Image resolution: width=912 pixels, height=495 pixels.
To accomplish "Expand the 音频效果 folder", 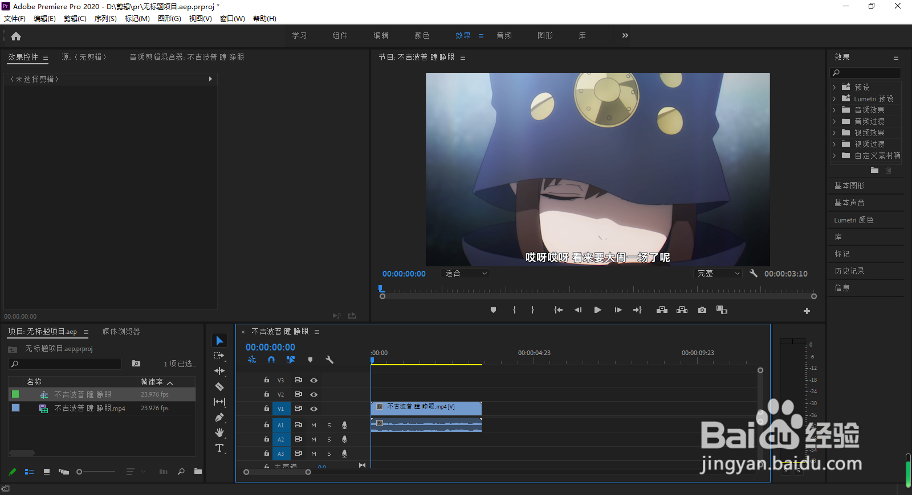I will [834, 110].
